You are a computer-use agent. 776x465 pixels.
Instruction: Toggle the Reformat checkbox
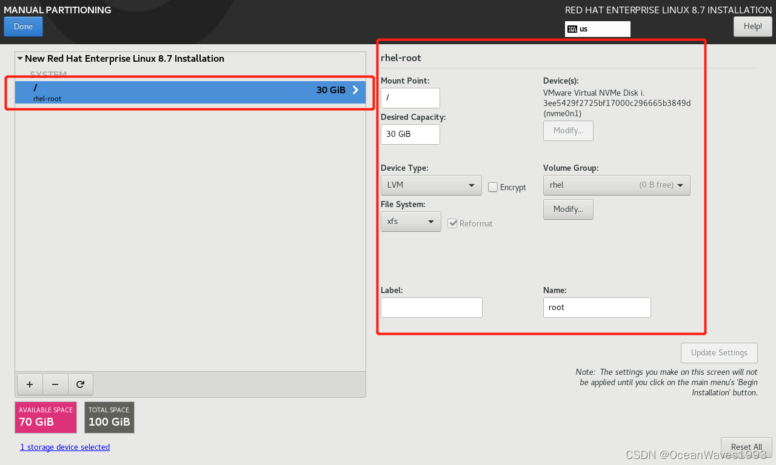[452, 223]
